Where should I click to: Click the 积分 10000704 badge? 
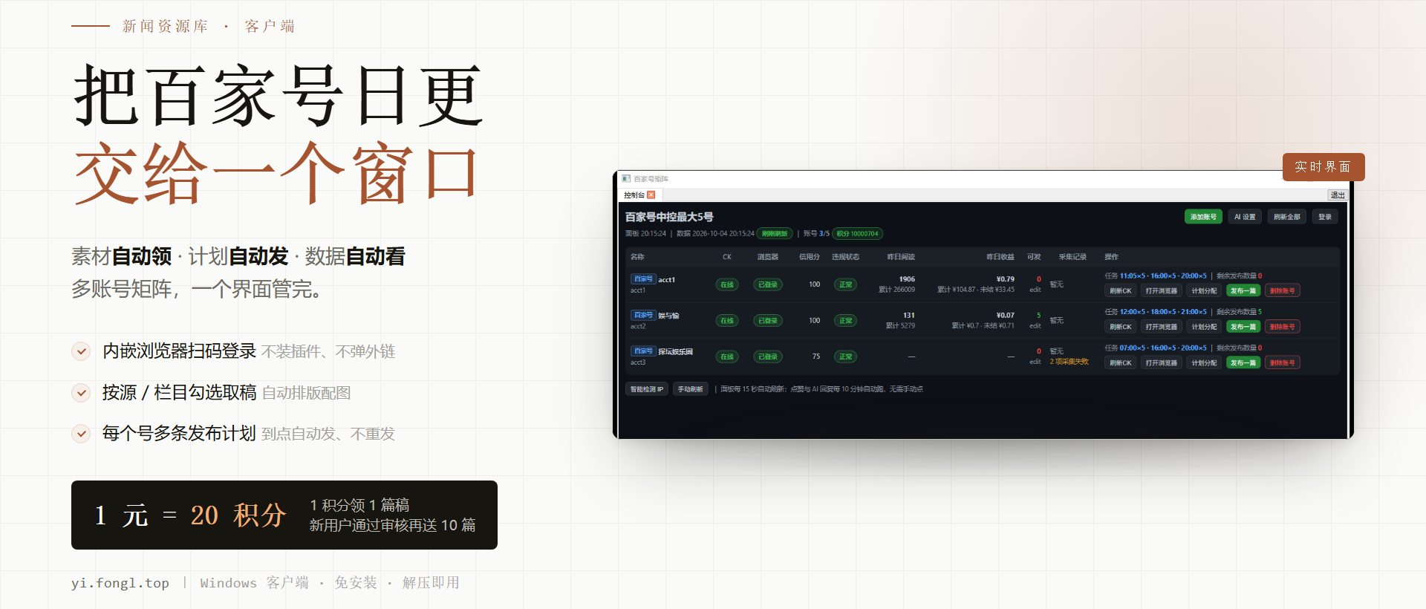point(857,234)
